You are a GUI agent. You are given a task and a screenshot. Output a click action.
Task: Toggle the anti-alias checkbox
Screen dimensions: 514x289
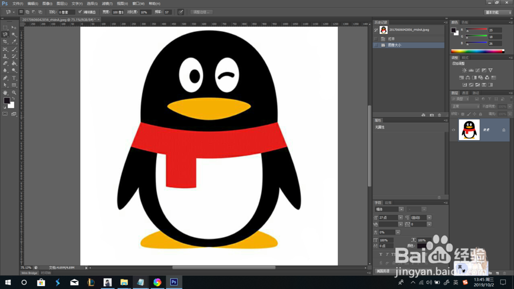[x=80, y=12]
